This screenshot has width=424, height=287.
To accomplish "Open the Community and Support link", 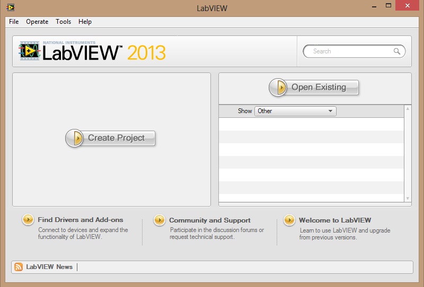I will click(x=209, y=220).
